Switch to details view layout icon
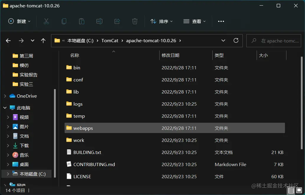This screenshot has height=195, width=305. coord(291,191)
